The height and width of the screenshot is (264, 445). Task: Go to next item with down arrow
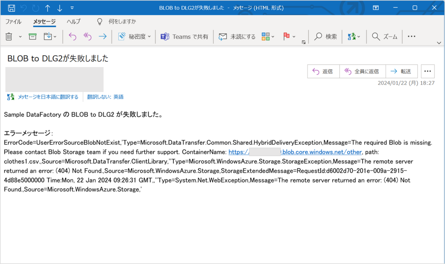[x=59, y=8]
